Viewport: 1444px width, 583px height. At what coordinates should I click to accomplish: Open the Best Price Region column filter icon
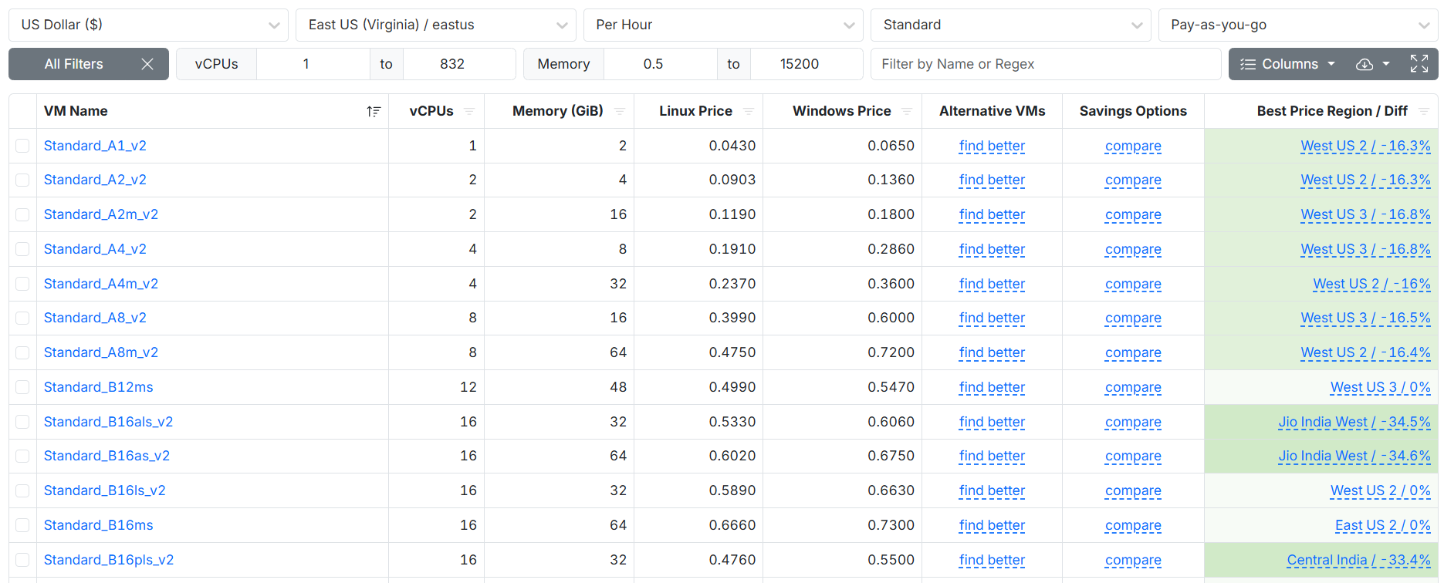click(1424, 111)
